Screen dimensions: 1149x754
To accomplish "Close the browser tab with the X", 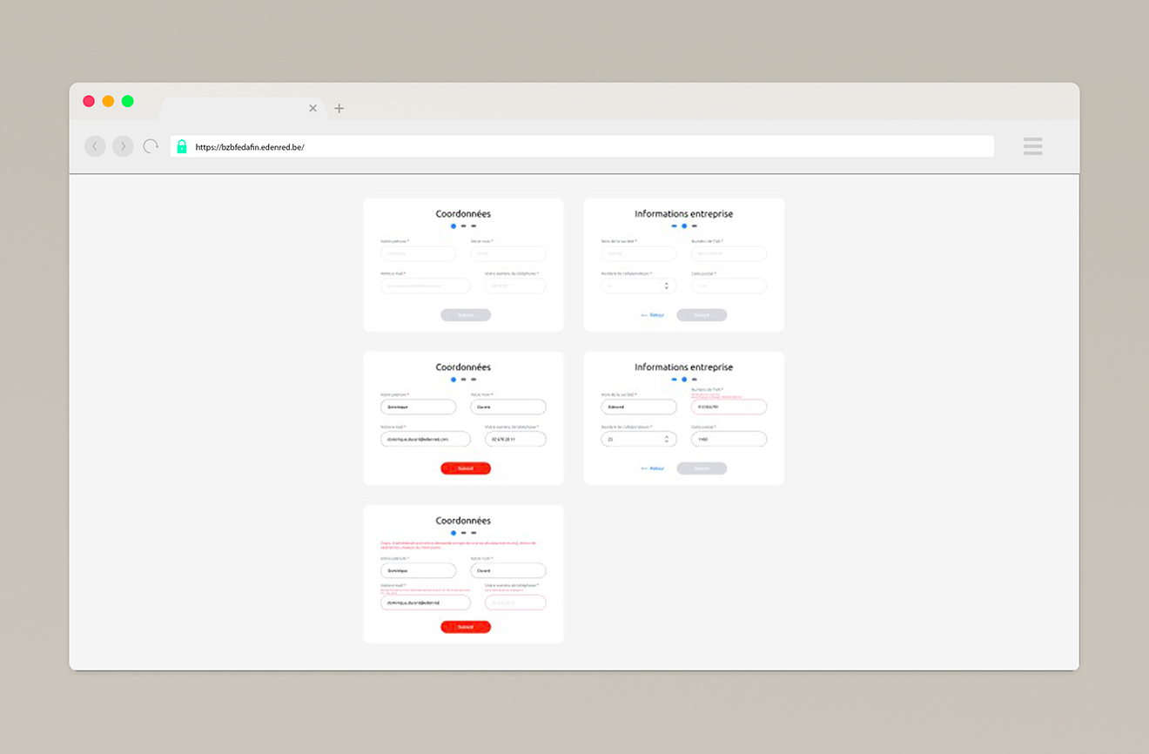I will coord(312,109).
